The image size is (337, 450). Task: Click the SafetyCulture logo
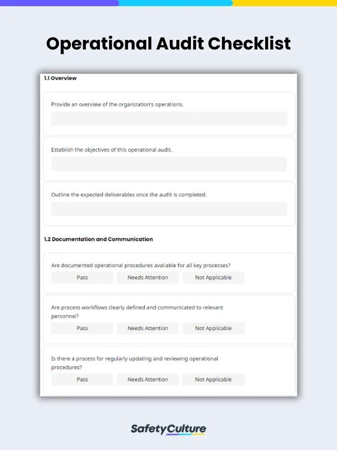pos(168,428)
